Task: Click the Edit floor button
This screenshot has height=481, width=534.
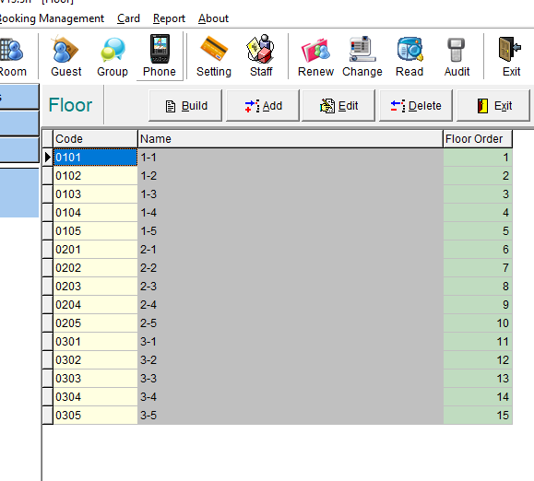Action: click(x=338, y=106)
